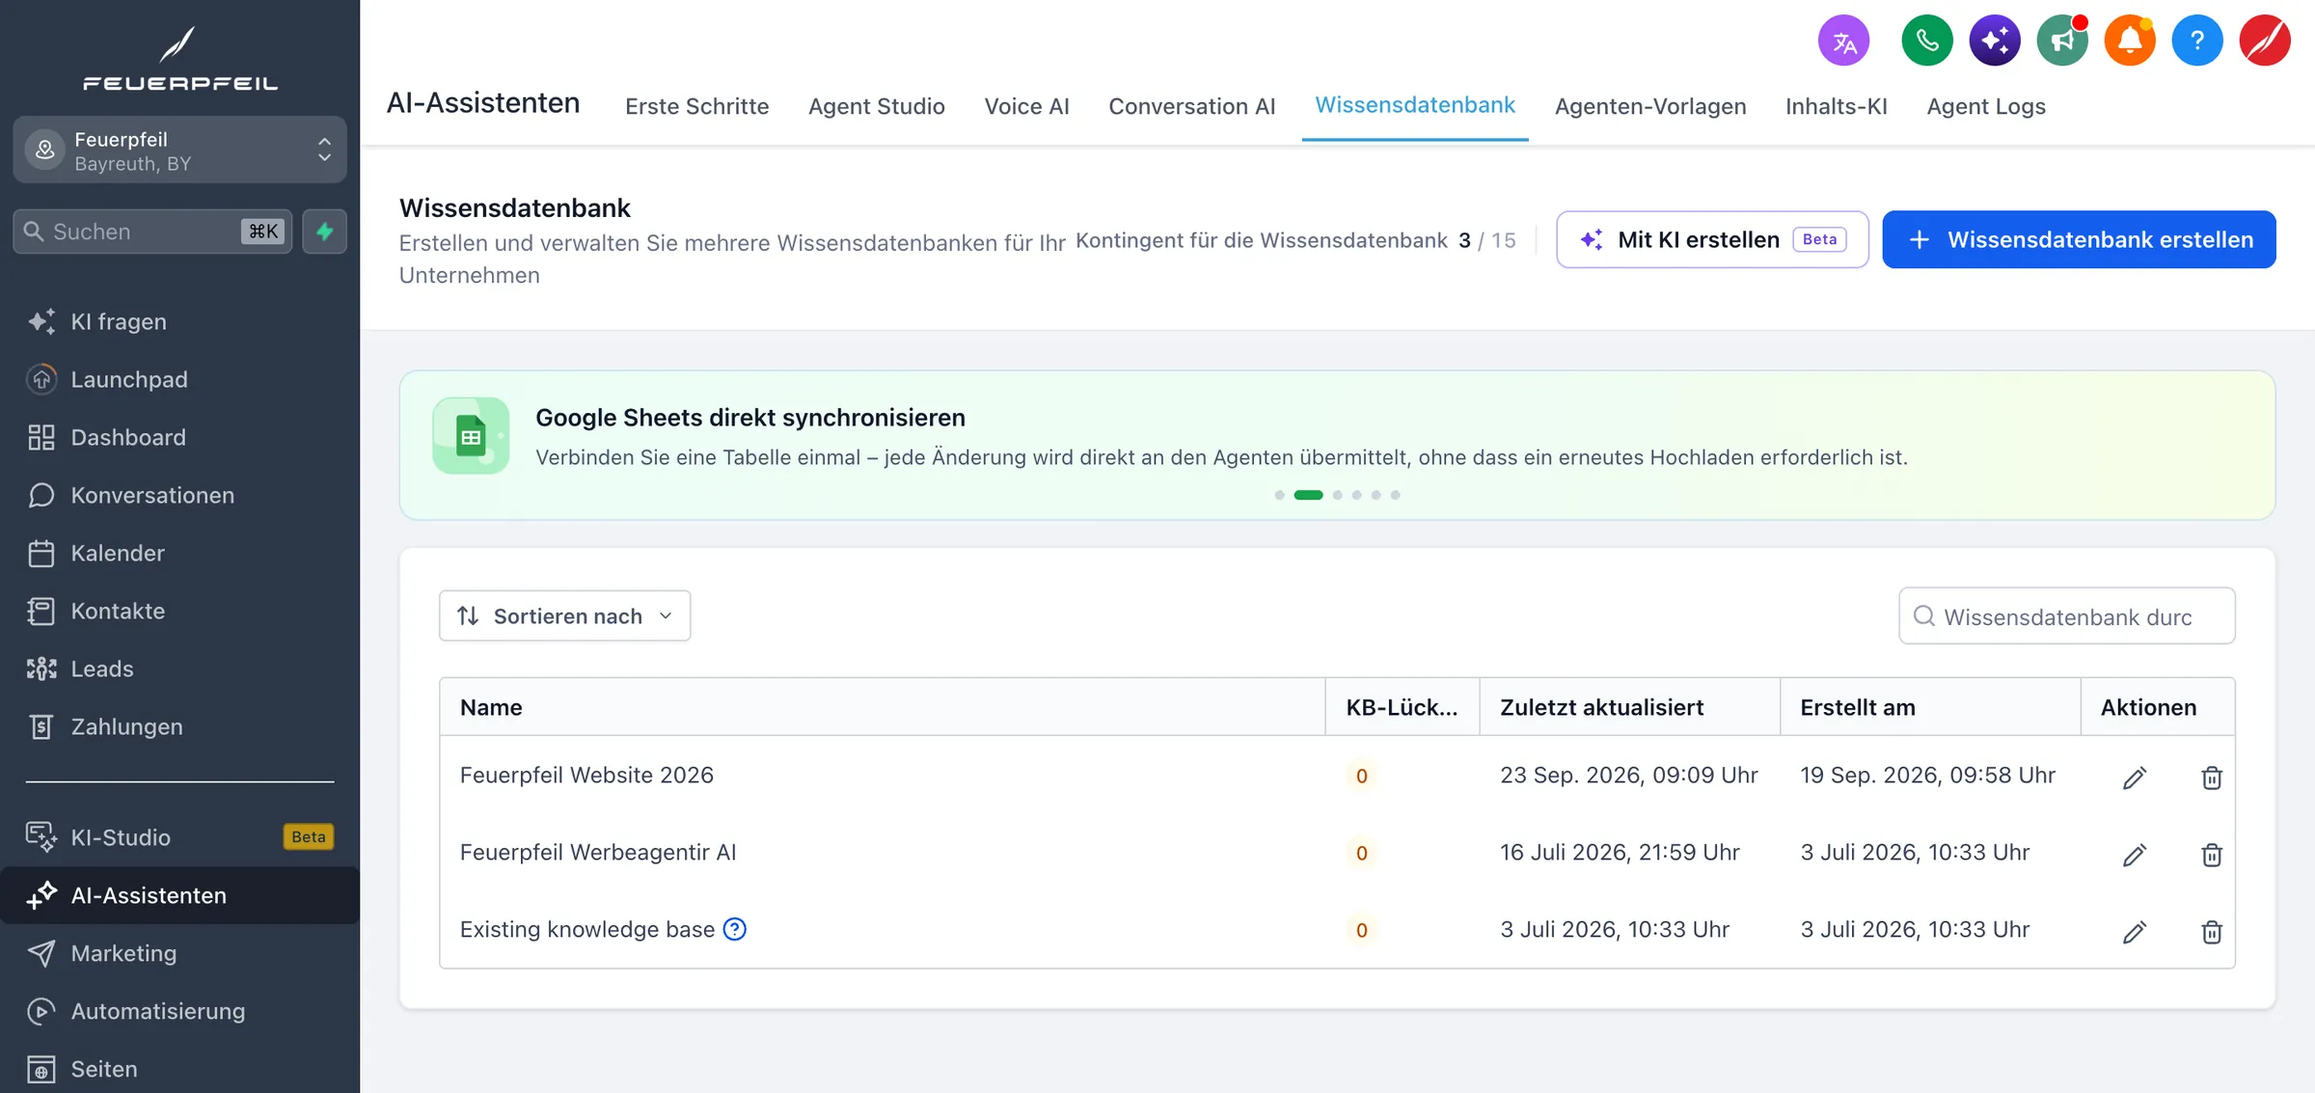Open the Feuerpfeil Bayreuth account switcher
The width and height of the screenshot is (2315, 1093).
coord(179,150)
